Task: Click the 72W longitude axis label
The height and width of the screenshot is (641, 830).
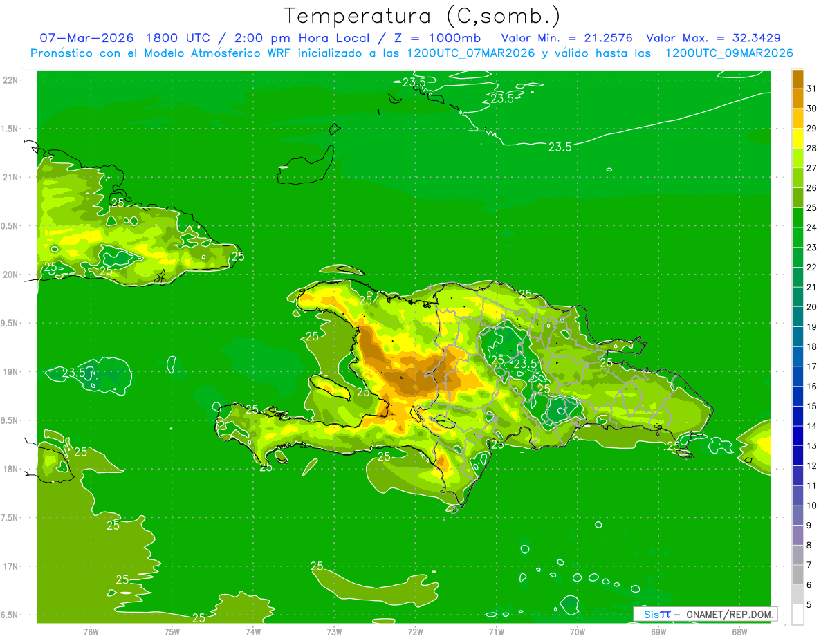Action: point(415,631)
